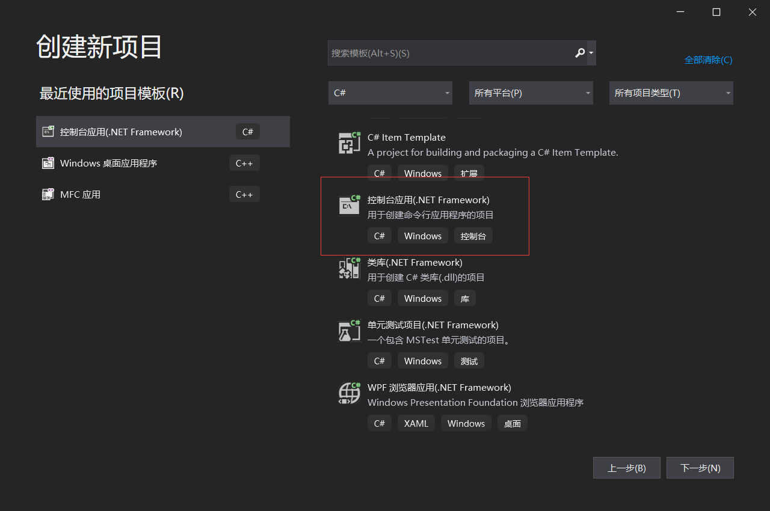The width and height of the screenshot is (770, 511).
Task: Click the C# Item Template project icon
Action: (x=350, y=143)
